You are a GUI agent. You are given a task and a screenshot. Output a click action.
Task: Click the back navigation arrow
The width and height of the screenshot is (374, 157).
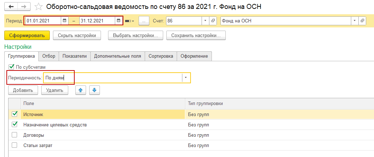[x=11, y=7]
